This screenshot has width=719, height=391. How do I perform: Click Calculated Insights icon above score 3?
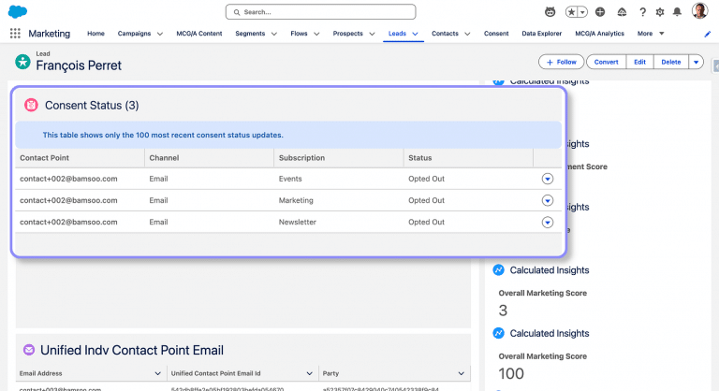pyautogui.click(x=498, y=270)
